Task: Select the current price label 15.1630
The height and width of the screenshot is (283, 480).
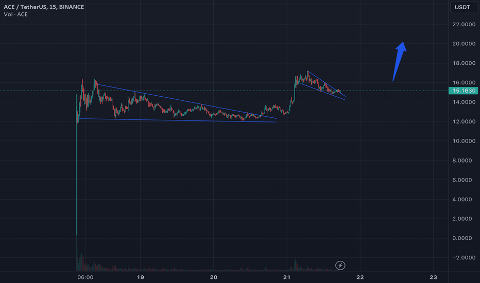Action: click(x=463, y=91)
